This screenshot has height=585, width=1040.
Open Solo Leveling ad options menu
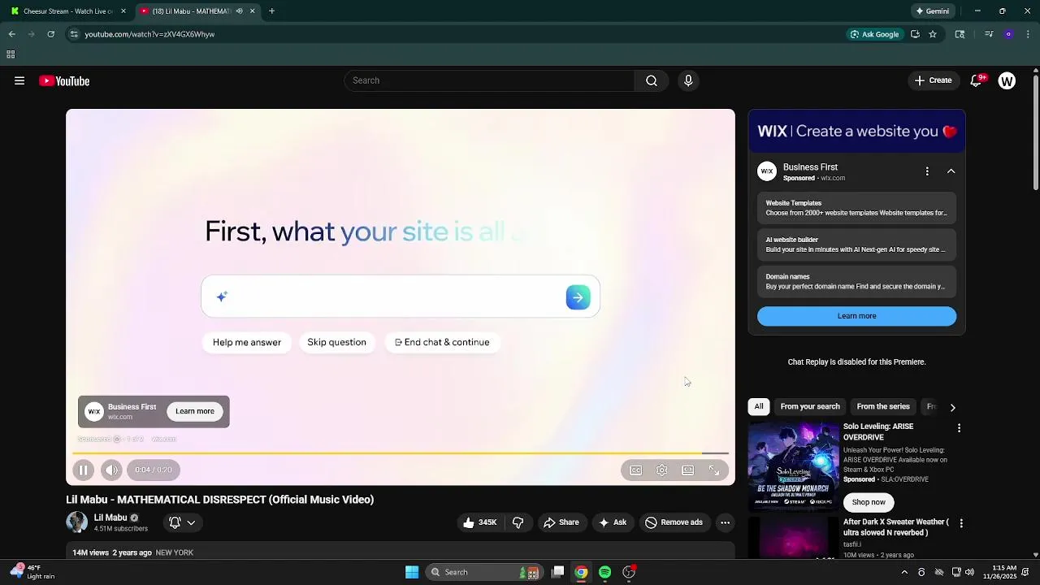click(959, 428)
